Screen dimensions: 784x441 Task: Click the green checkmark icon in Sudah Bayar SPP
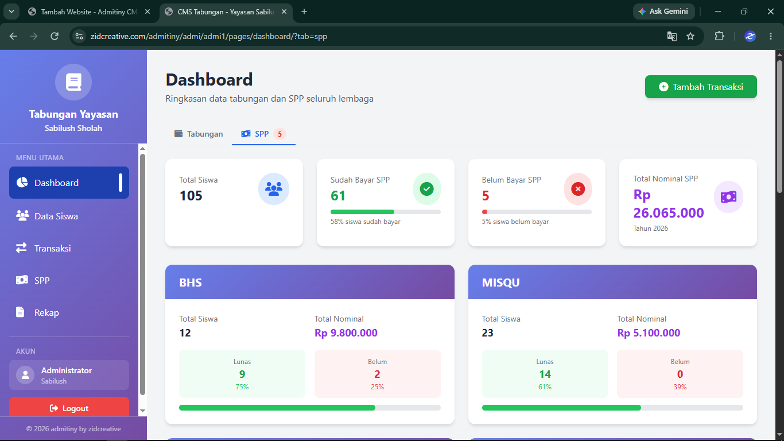click(x=426, y=189)
